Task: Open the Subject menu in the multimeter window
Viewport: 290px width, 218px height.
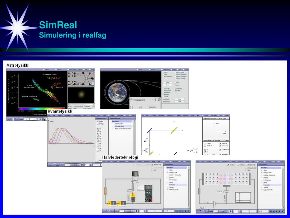Action: (115, 162)
